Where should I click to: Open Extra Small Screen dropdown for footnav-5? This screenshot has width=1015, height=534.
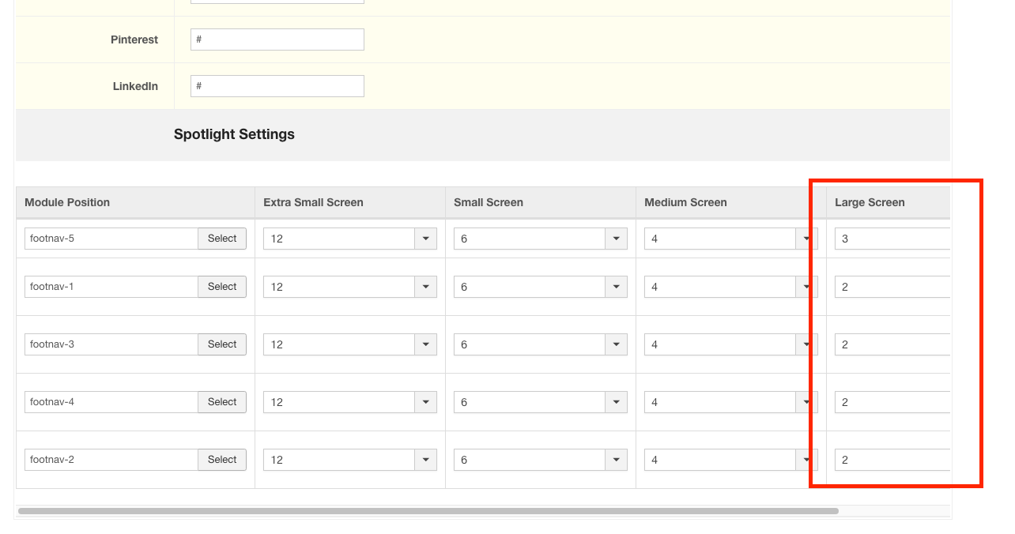tap(349, 239)
